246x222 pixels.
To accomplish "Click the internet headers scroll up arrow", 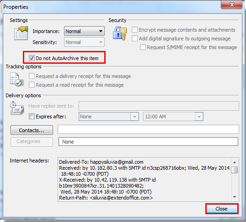I will point(235,162).
